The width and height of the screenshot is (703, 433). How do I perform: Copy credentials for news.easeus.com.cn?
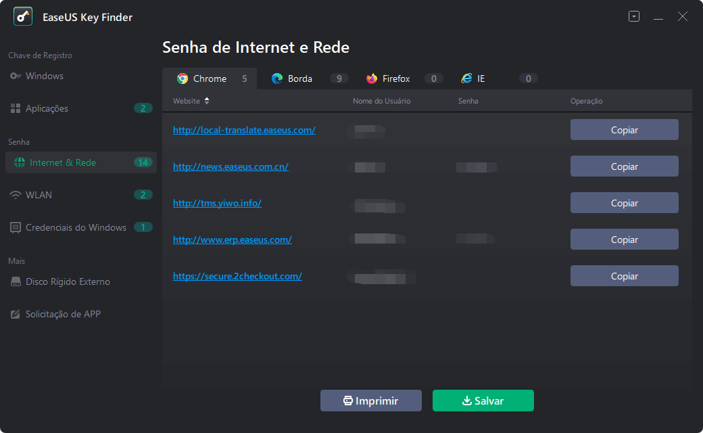point(624,166)
